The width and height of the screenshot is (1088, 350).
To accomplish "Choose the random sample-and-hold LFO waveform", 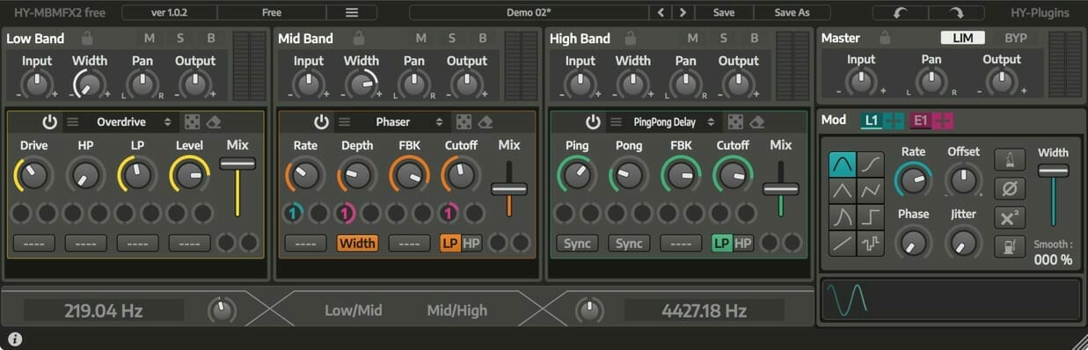I will 870,243.
